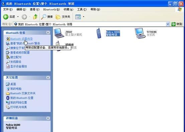This screenshot has height=132, width=185.
Task: Open the 工具(T) menu
Action: (82, 9)
